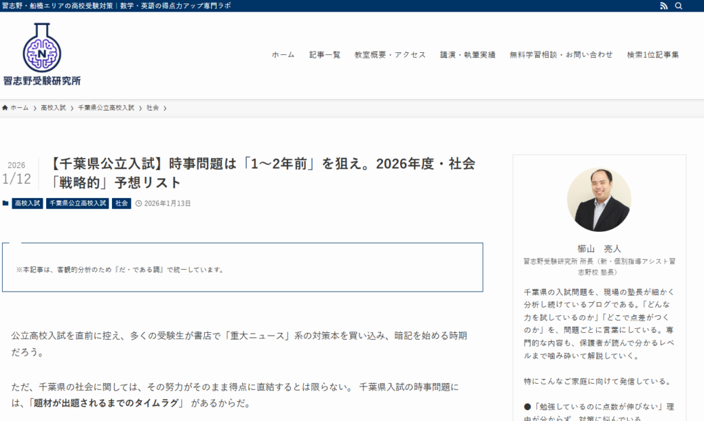Open the 記事一覧 menu item
704x421 pixels.
pos(324,55)
